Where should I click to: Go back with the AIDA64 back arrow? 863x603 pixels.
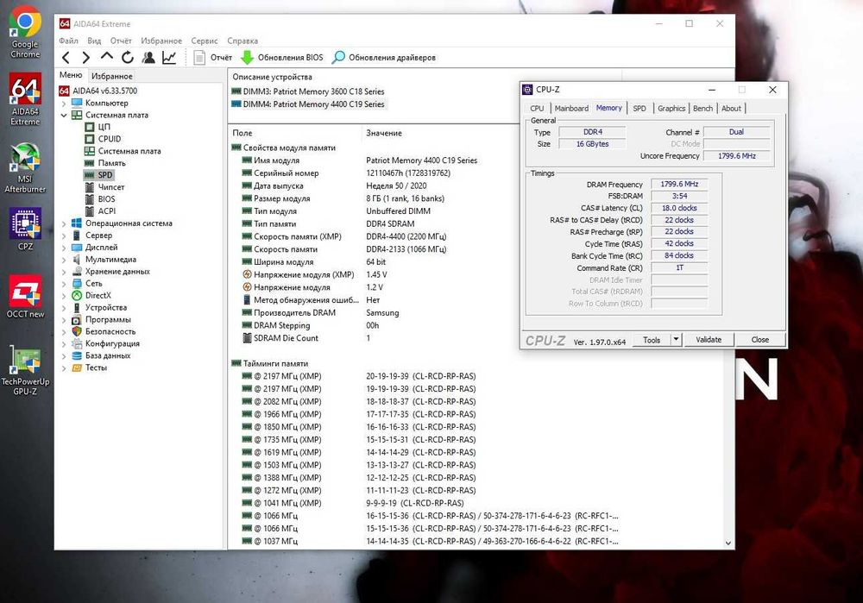[66, 57]
